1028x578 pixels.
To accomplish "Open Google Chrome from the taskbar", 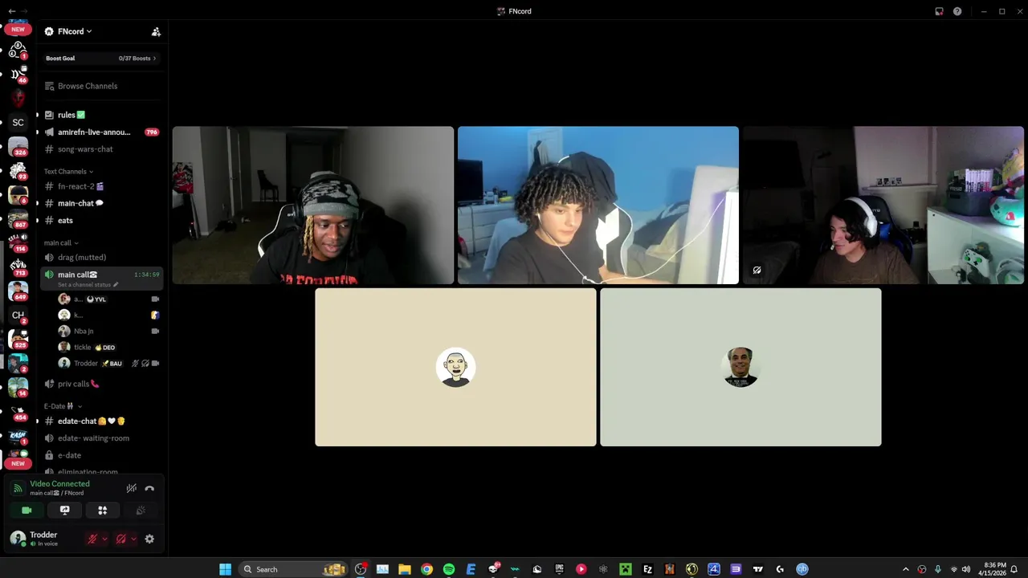I will coord(426,569).
